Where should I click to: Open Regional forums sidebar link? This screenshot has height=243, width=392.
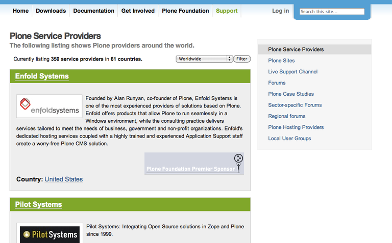[287, 116]
